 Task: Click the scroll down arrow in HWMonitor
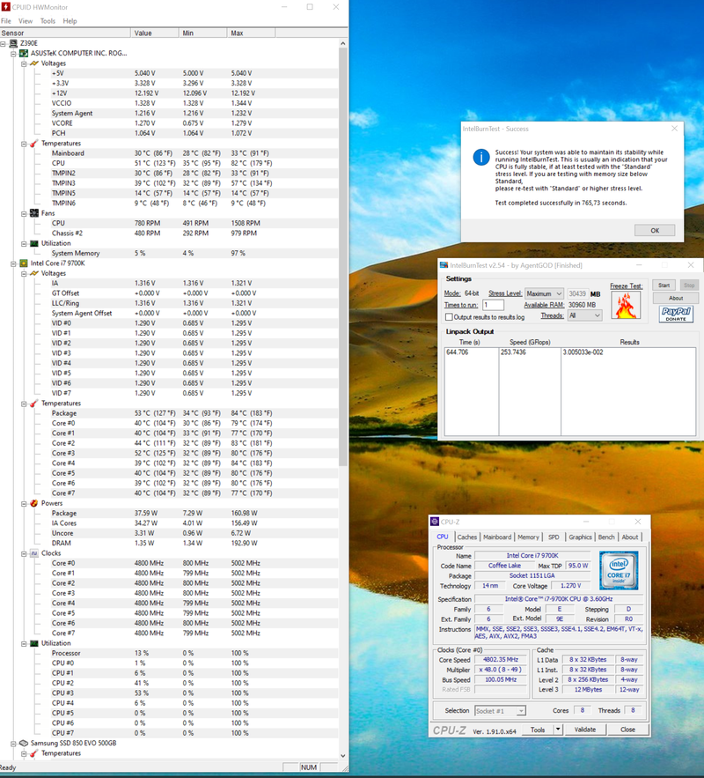click(x=343, y=756)
